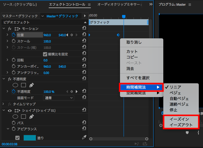Create ellipse mask under 不透明度
Image resolution: width=203 pixels, height=148 pixels.
click(15, 85)
